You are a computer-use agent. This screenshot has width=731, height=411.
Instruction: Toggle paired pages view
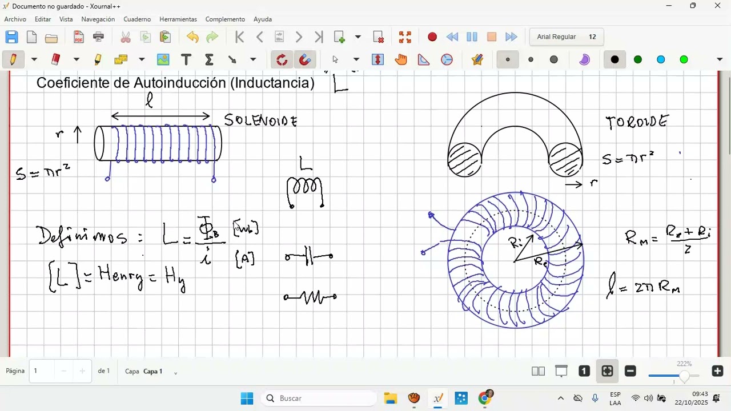pyautogui.click(x=539, y=371)
